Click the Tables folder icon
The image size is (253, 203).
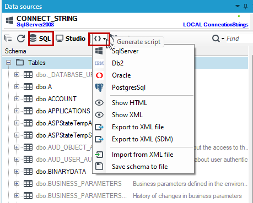point(20,62)
